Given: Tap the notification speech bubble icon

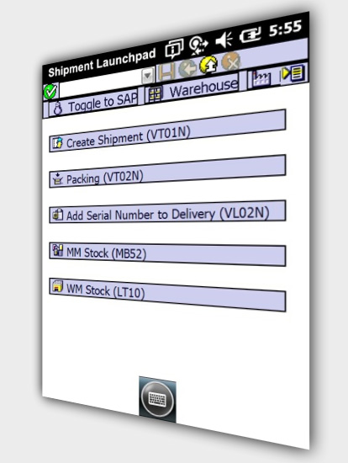Looking at the screenshot, I should point(174,49).
